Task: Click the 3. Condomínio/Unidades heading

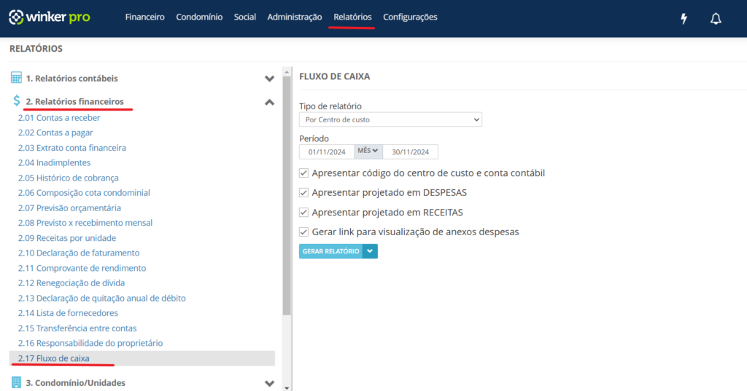Action: tap(76, 383)
